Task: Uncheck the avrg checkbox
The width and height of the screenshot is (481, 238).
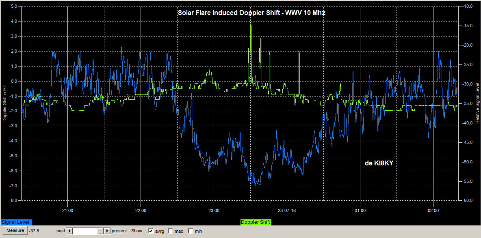Action: 151,231
